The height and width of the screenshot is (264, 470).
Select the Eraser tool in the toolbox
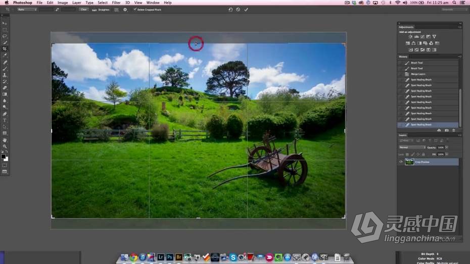5,88
